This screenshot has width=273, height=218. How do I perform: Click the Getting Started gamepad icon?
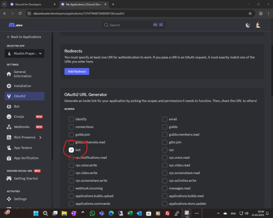click(9, 178)
